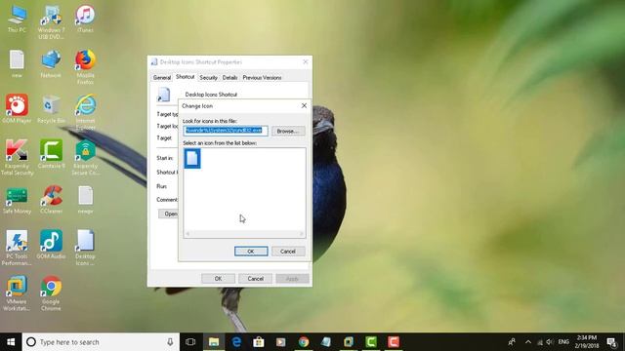Close the Change Icon dialog
This screenshot has width=625, height=351.
click(x=304, y=105)
